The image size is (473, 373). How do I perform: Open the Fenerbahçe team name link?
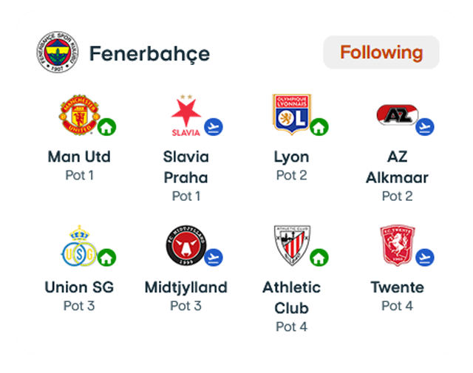(x=149, y=54)
